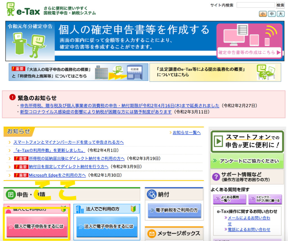Click the 緊急のお知らせ heading

[x=37, y=98]
